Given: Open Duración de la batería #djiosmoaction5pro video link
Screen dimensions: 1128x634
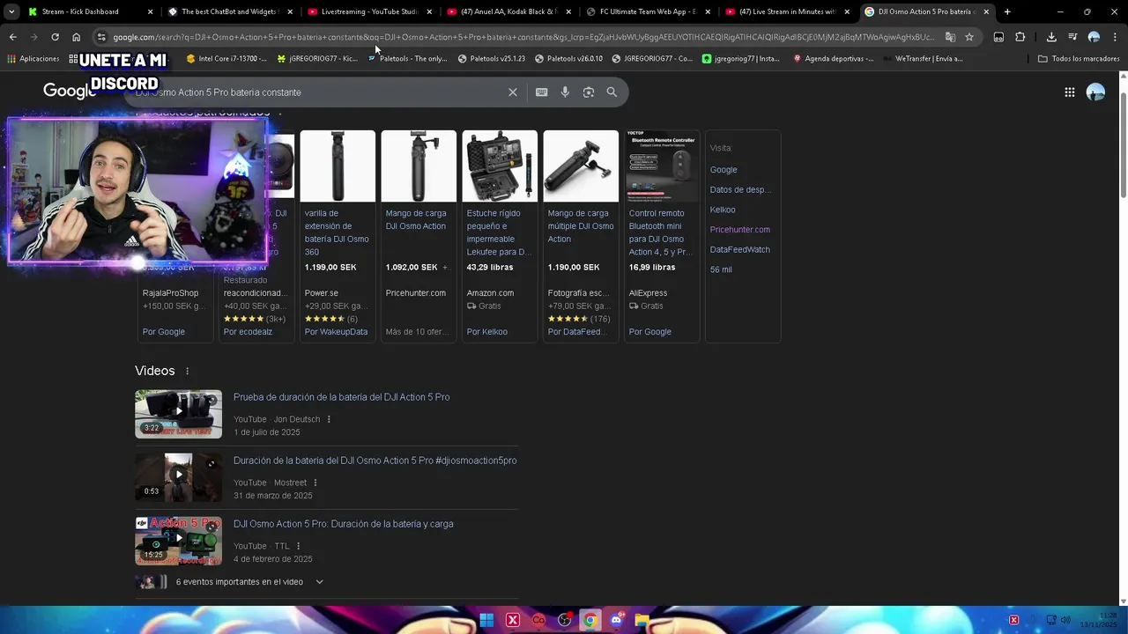Looking at the screenshot, I should (x=375, y=461).
